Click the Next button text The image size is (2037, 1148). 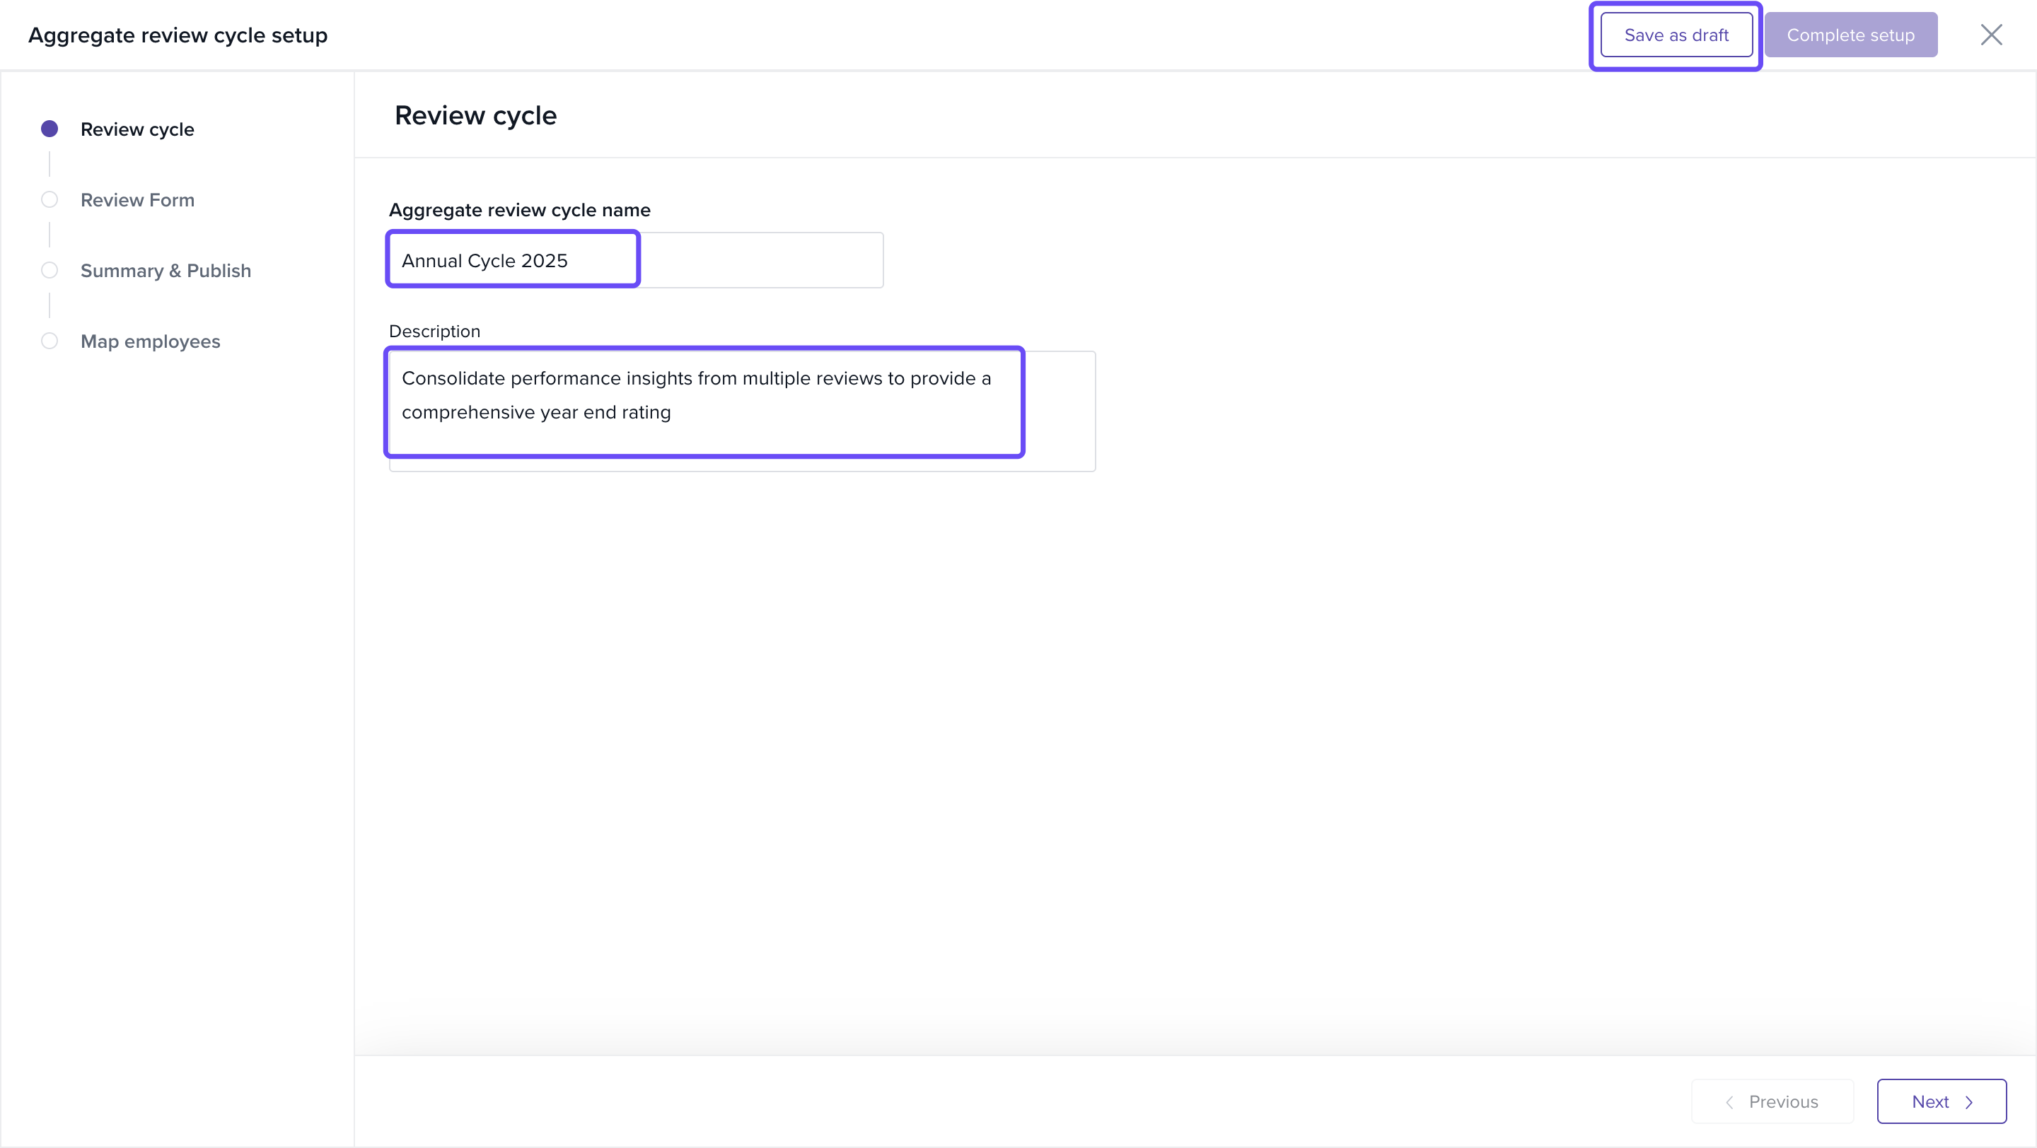(1929, 1101)
